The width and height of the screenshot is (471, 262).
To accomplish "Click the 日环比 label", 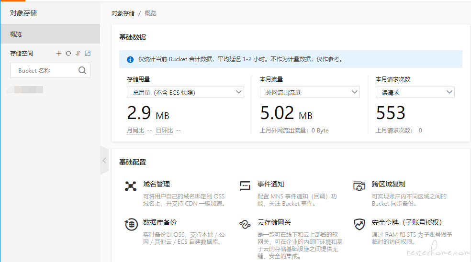I will [164, 131].
